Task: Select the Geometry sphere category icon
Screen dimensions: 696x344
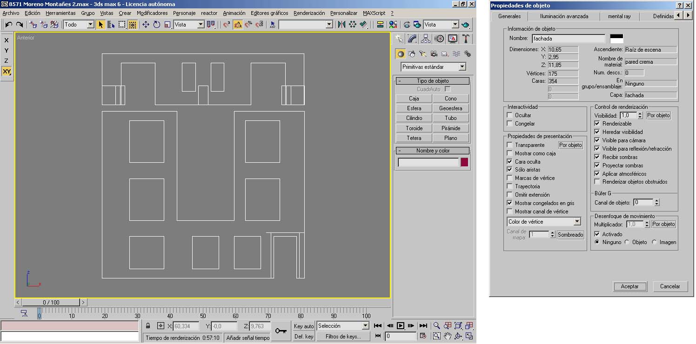Action: click(x=401, y=54)
